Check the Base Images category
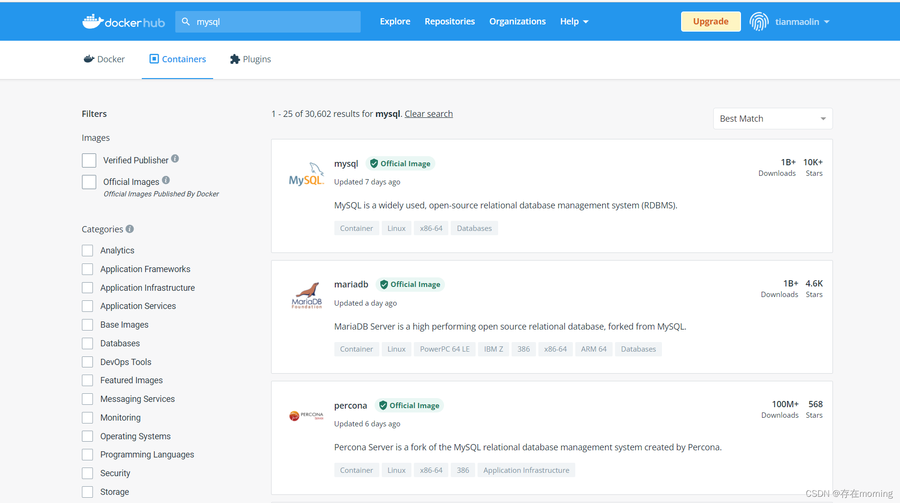The height and width of the screenshot is (503, 900). tap(87, 325)
